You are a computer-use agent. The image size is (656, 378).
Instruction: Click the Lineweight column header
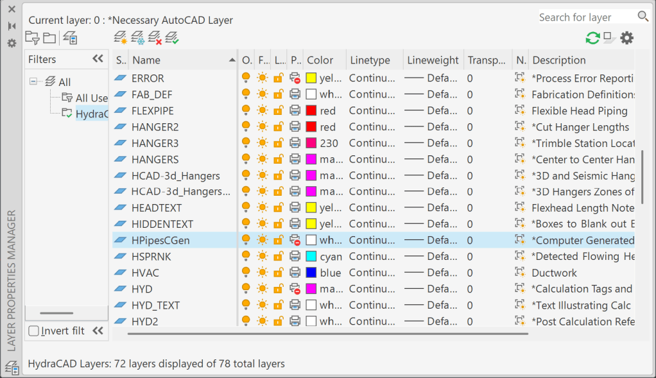433,60
